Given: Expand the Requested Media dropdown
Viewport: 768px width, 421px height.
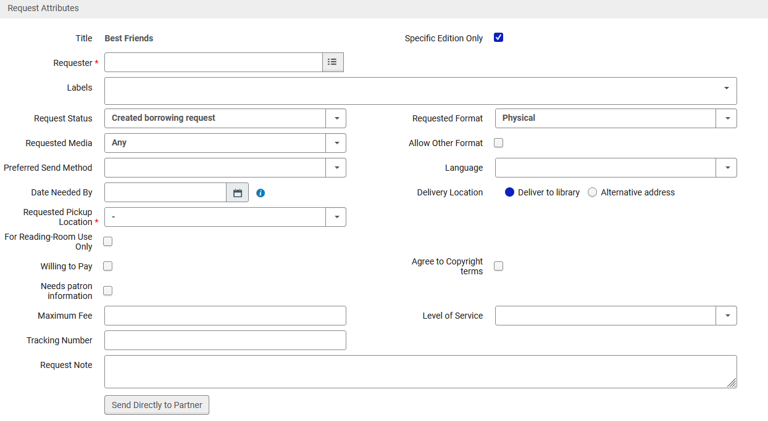Looking at the screenshot, I should [x=336, y=143].
